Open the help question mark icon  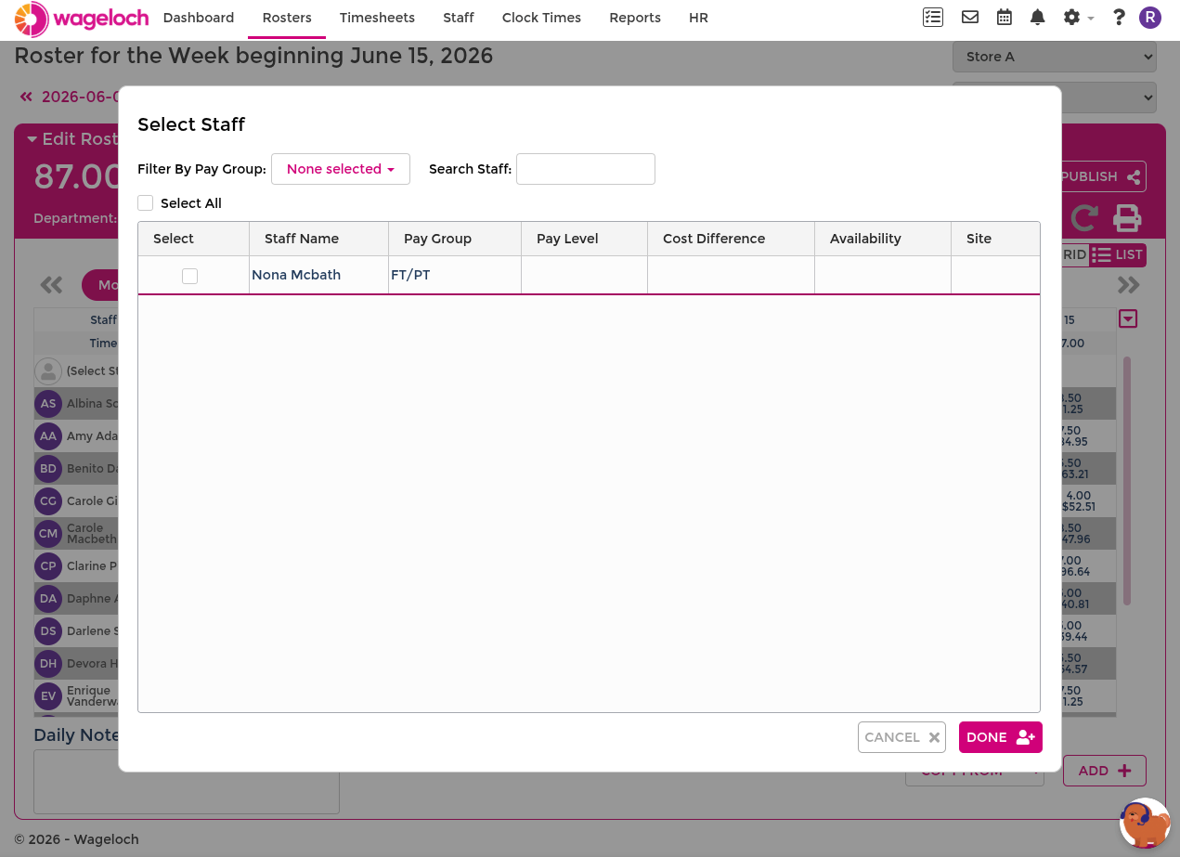coord(1119,18)
